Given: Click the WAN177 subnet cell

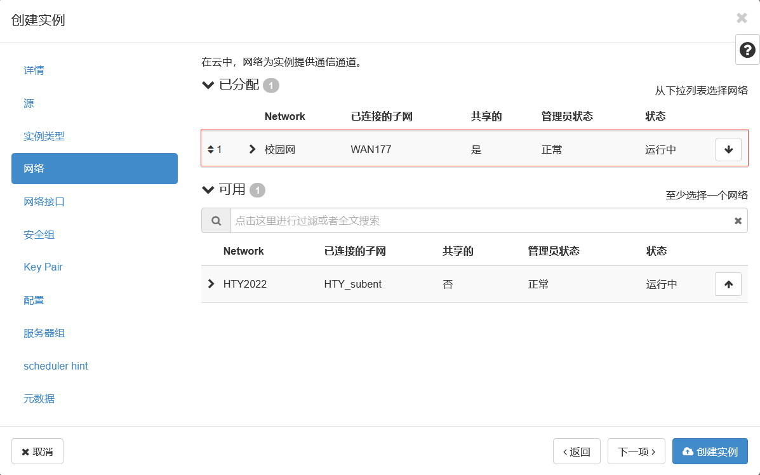Looking at the screenshot, I should click(x=371, y=149).
